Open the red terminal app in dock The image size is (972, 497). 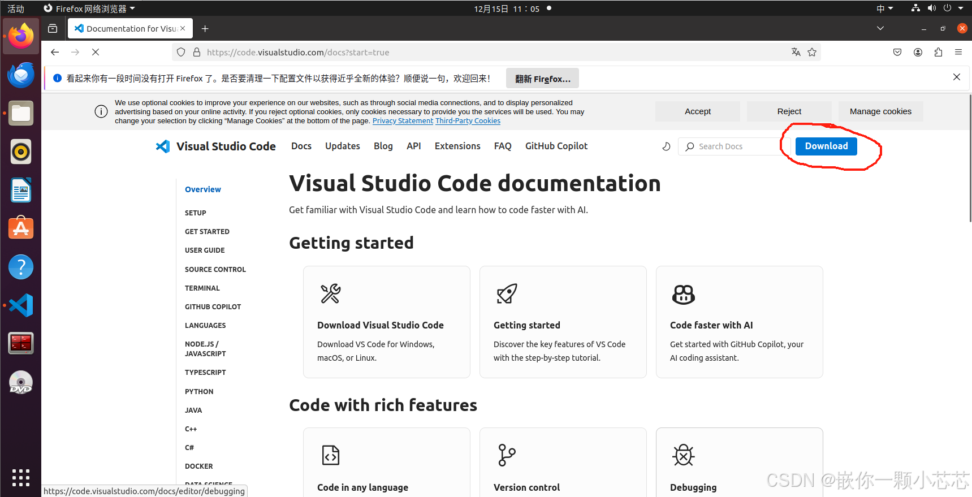click(x=21, y=343)
